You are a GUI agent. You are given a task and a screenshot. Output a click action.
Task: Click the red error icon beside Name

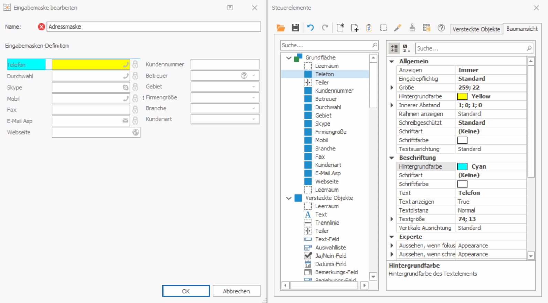tap(41, 27)
